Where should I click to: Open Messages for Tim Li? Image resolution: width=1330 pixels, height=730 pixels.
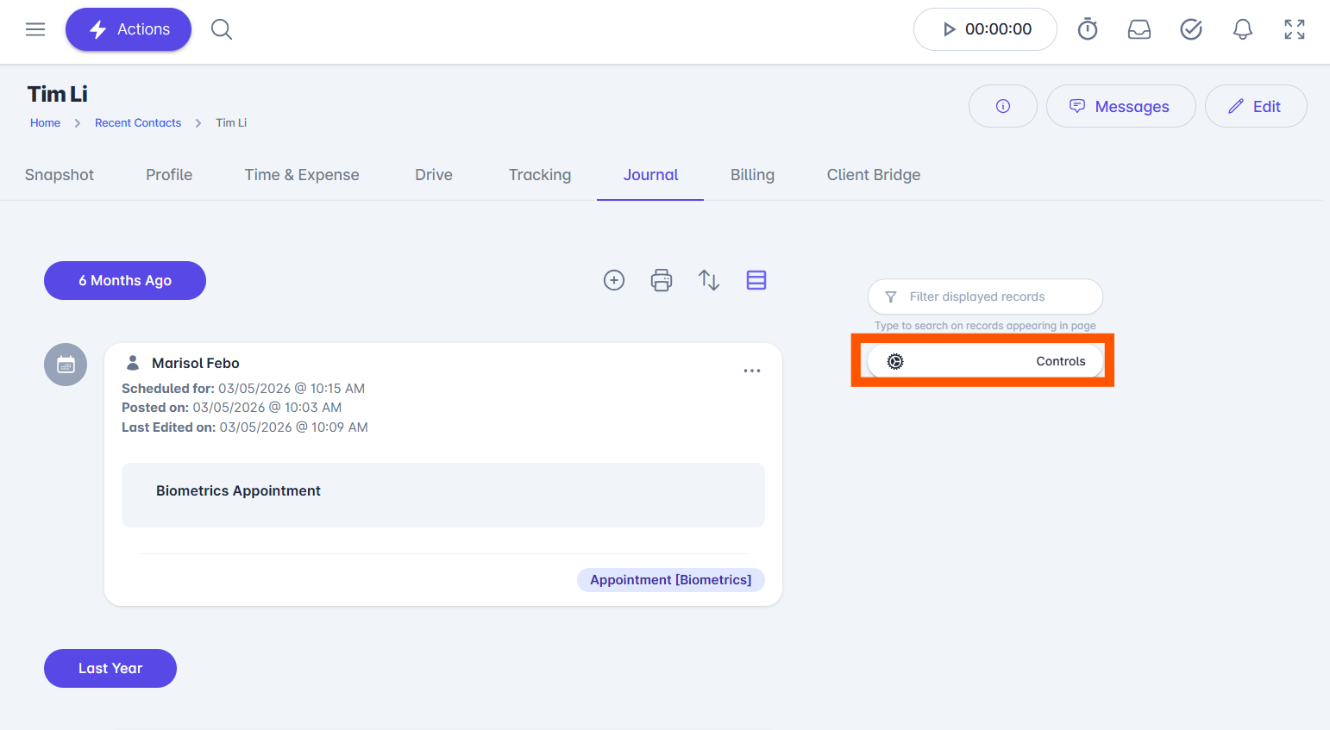click(x=1120, y=106)
